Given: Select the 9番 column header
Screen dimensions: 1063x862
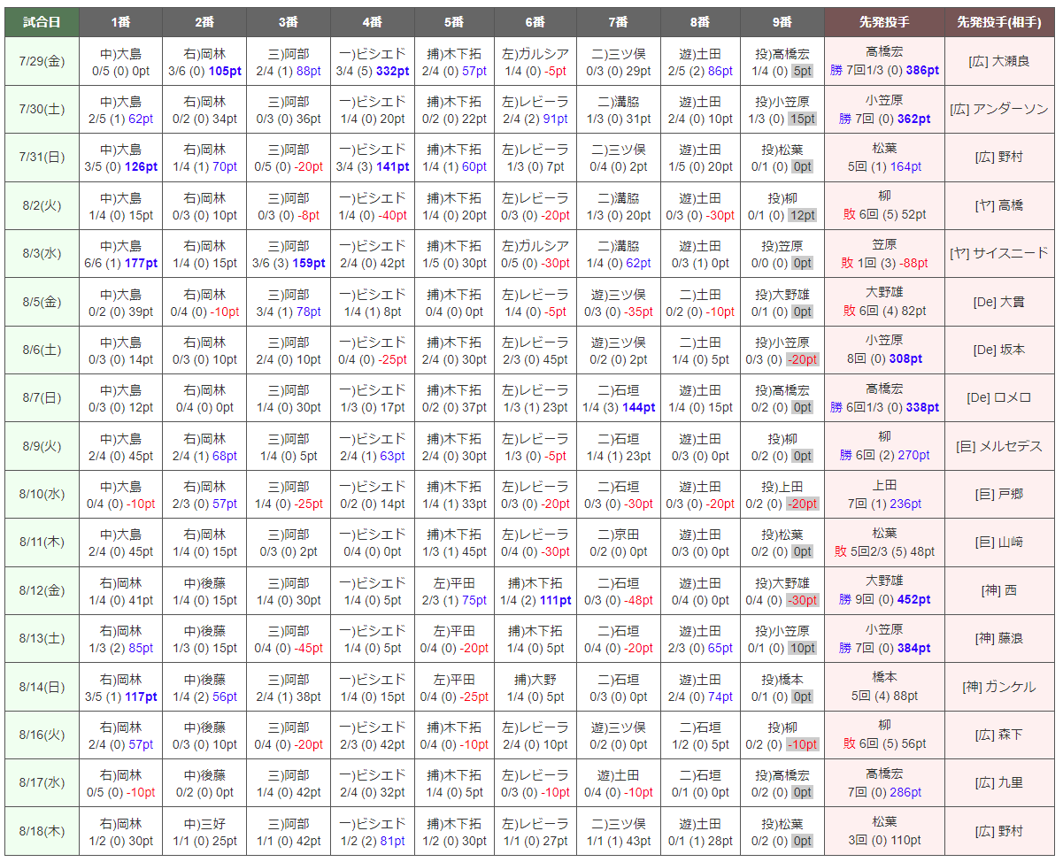Looking at the screenshot, I should [x=782, y=22].
